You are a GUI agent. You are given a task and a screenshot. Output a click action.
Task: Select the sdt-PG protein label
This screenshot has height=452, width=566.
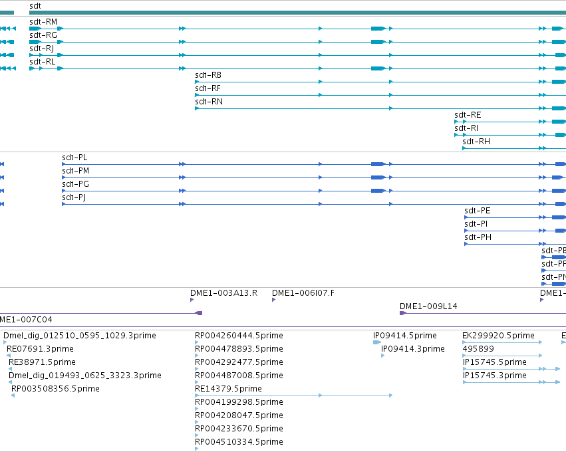(75, 184)
